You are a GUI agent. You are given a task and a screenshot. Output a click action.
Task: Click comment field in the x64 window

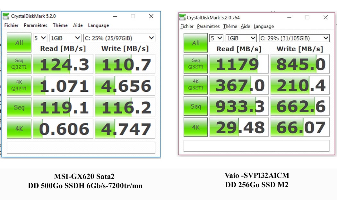[256, 146]
